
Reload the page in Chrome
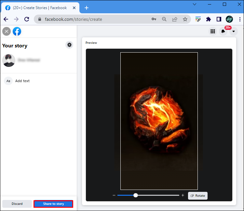(27, 19)
